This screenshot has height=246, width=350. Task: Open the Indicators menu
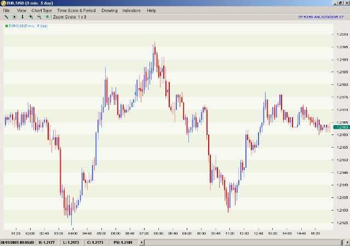131,10
